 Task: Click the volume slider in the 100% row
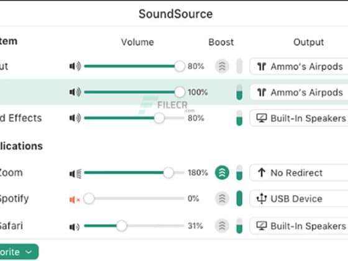(x=134, y=92)
